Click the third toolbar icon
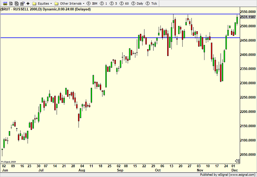This screenshot has width=257, height=177. [x=16, y=4]
